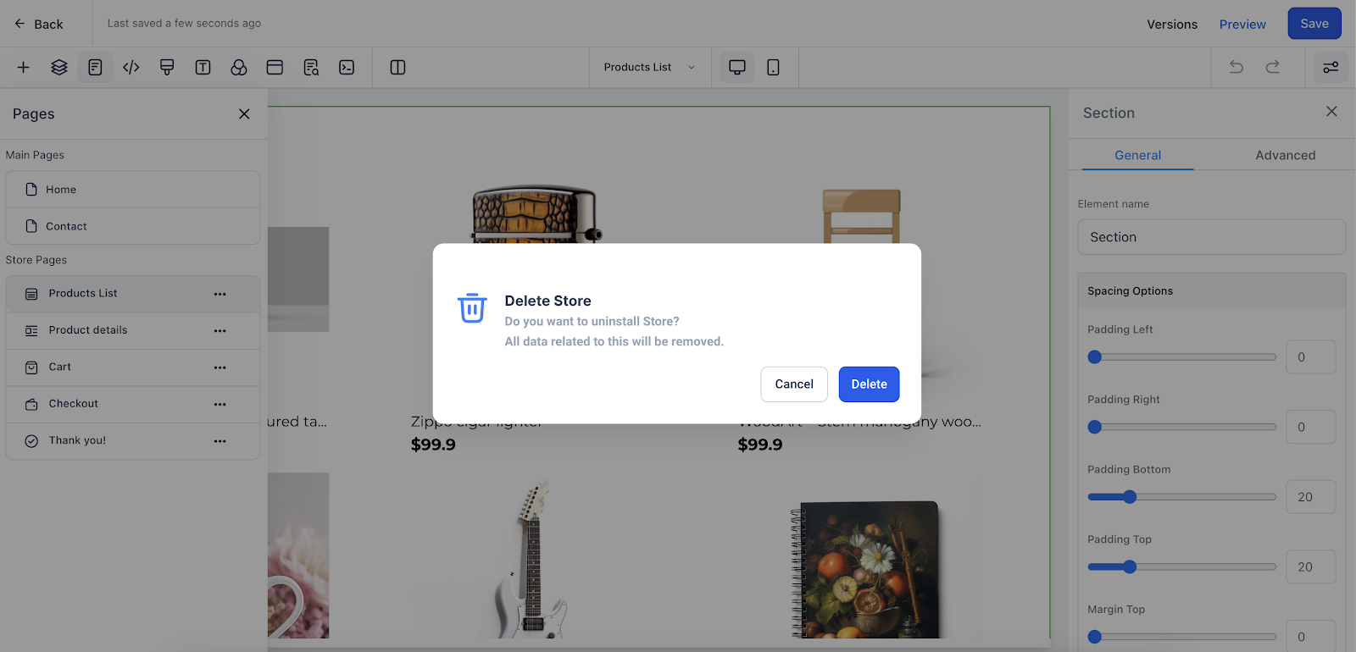
Task: Click the redo arrow
Action: tap(1272, 67)
